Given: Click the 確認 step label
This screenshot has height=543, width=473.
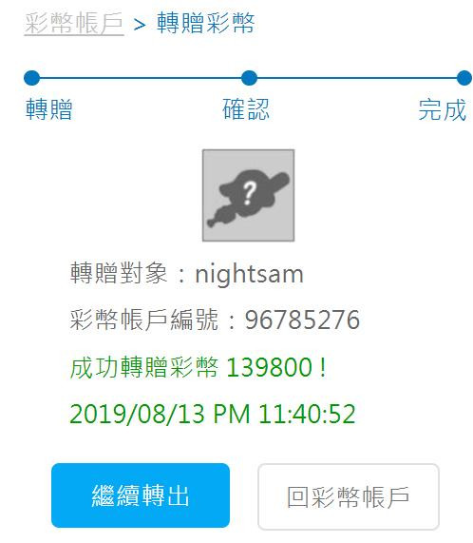Looking at the screenshot, I should click(x=246, y=109).
